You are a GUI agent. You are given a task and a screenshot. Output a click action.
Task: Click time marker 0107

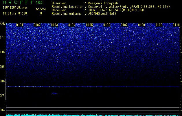pos(124,25)
